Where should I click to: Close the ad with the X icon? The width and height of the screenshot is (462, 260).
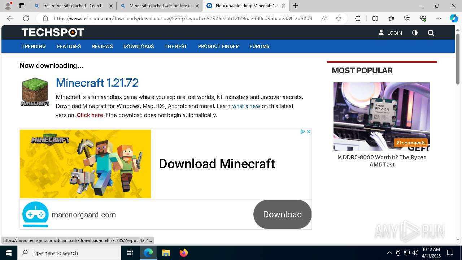(x=309, y=132)
